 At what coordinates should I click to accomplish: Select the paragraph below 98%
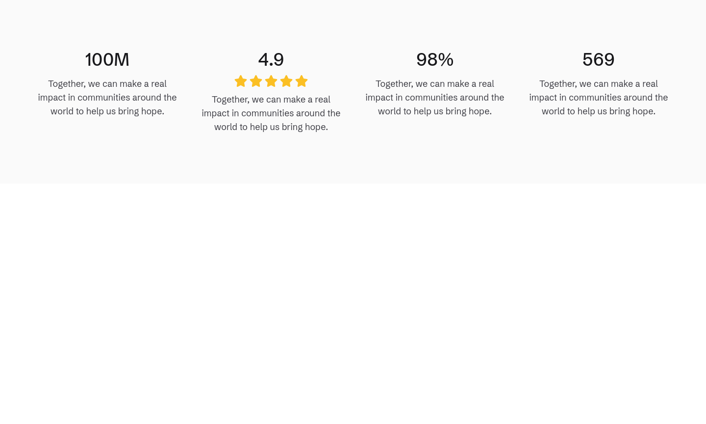coord(435,97)
